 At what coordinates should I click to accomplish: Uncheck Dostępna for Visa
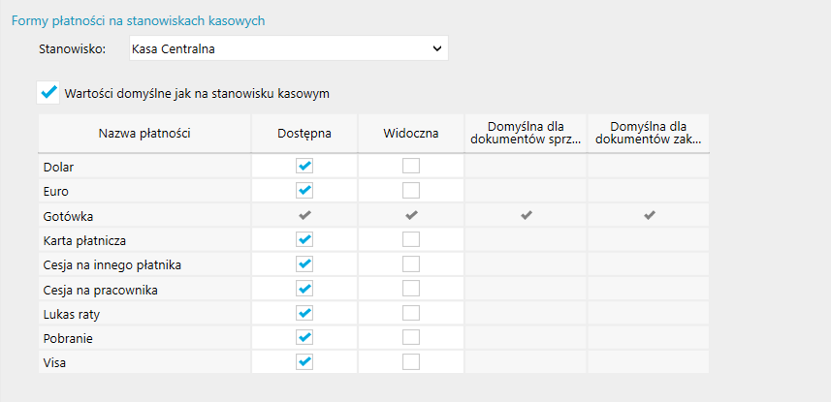tap(304, 361)
